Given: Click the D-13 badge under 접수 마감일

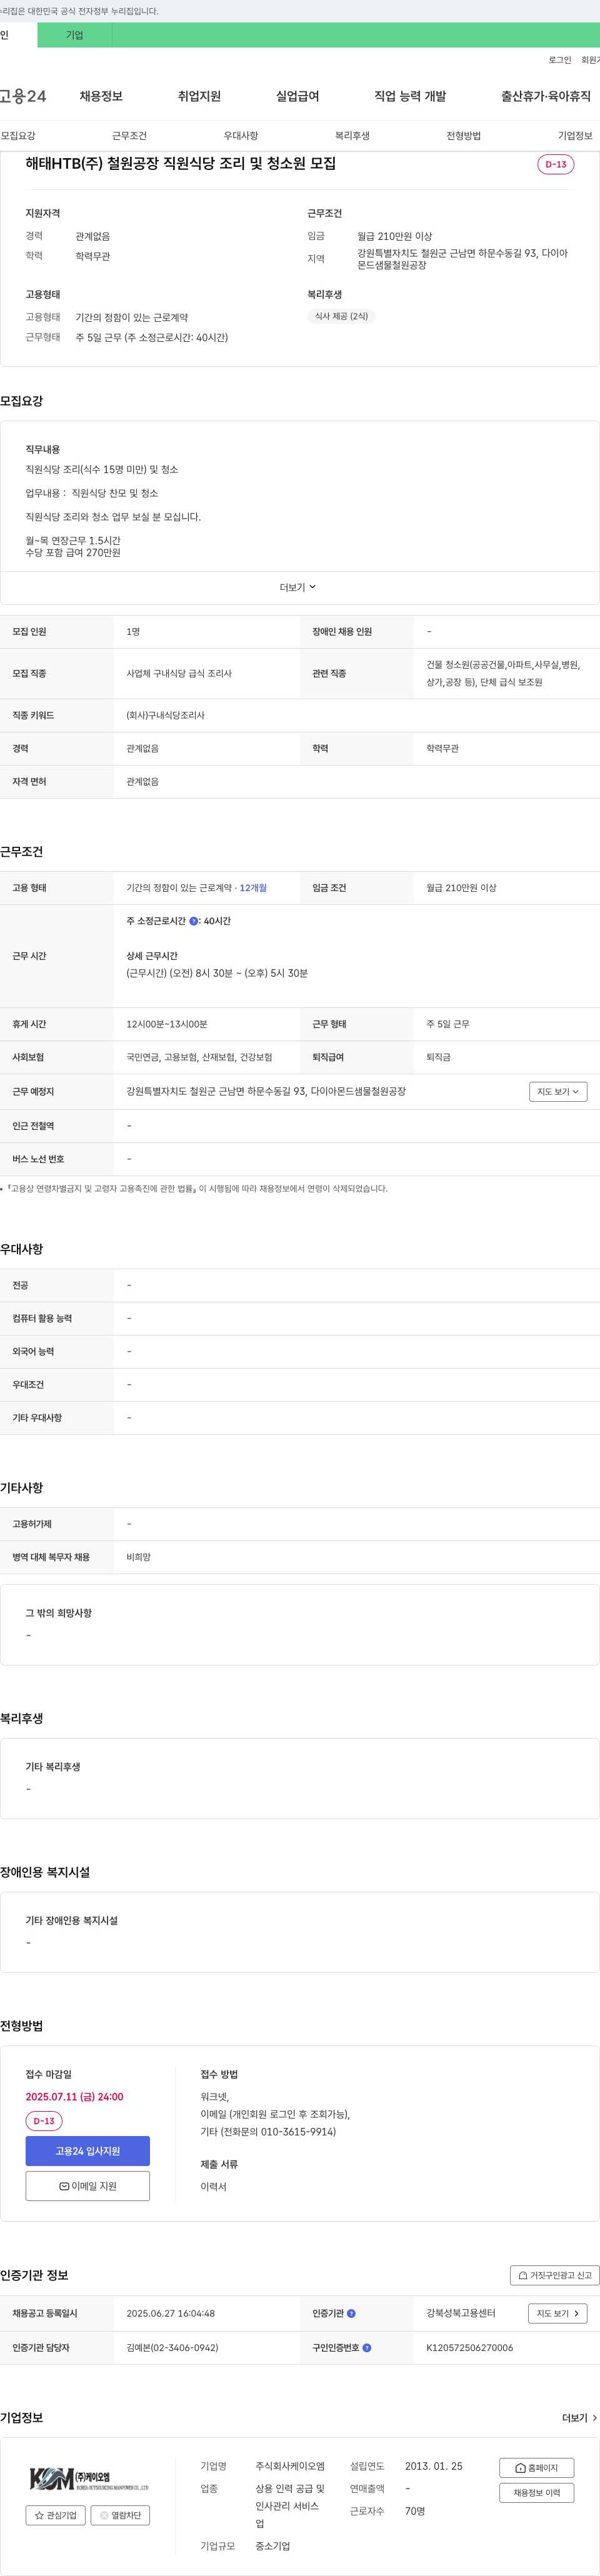Looking at the screenshot, I should point(44,2120).
